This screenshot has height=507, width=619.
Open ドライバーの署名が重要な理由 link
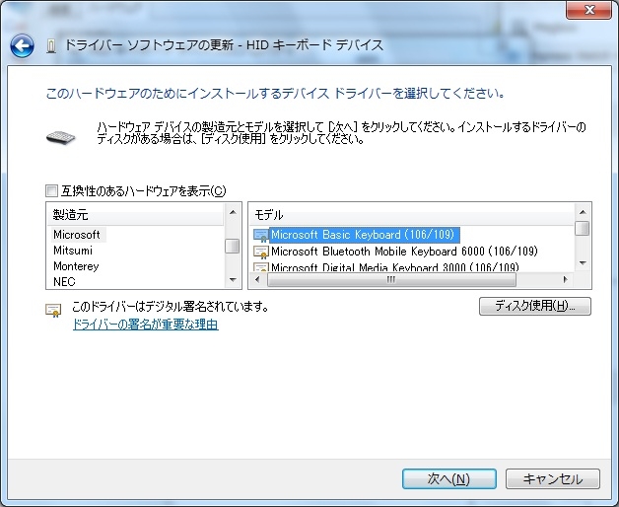[145, 325]
